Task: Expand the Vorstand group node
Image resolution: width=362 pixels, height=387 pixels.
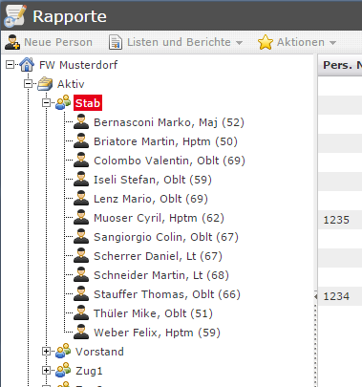Action: tap(47, 352)
